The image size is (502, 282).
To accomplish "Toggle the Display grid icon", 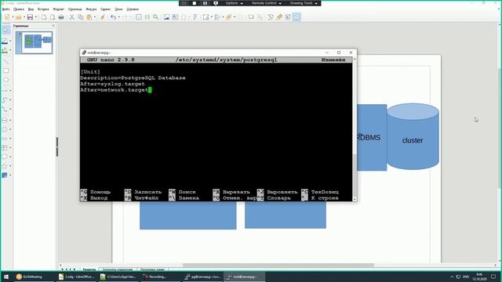I will click(138, 17).
